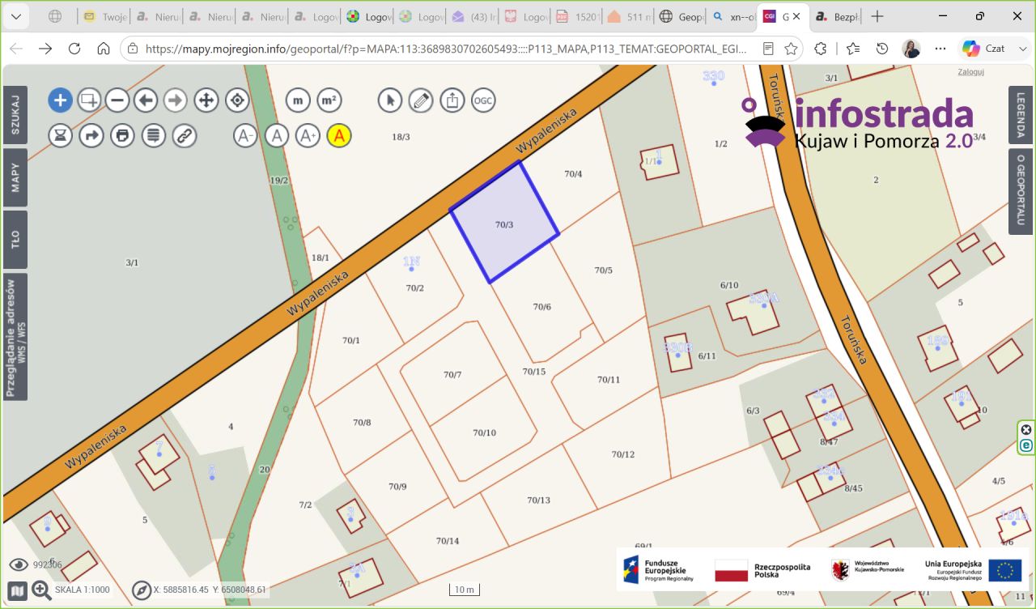Screen dimensions: 1036x609
Task: Open new browser tab with plus
Action: (x=877, y=16)
